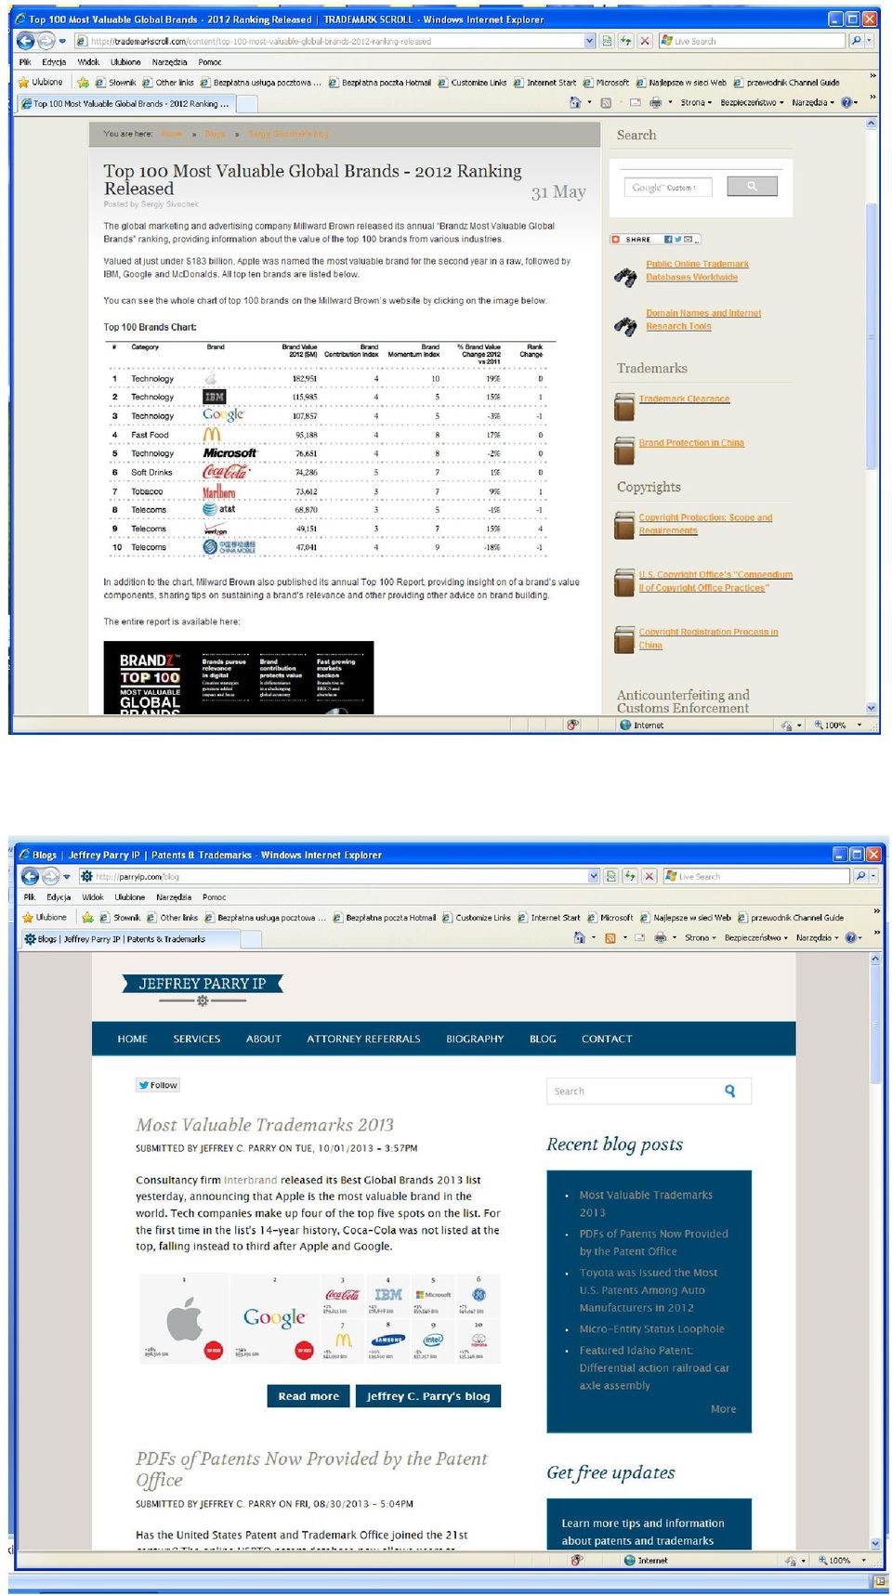The height and width of the screenshot is (1595, 892).
Task: Open Ulubione favorites star in Trademark Scroll window
Action: (x=41, y=82)
